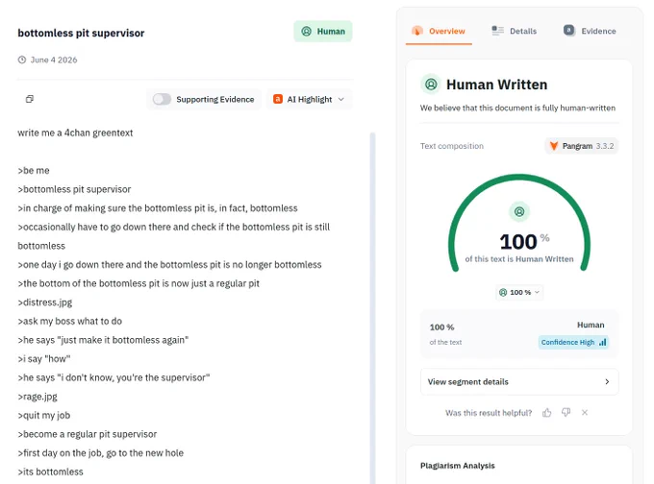Dismiss the 'Was this result helpful?' prompt

585,412
